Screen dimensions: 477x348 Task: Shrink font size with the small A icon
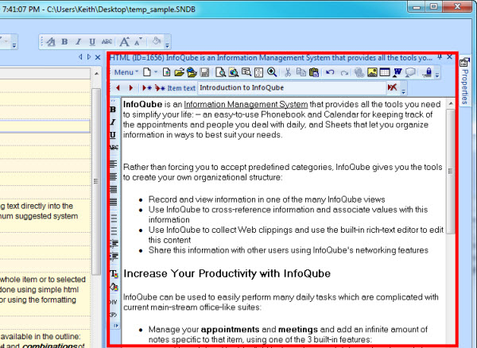click(138, 41)
